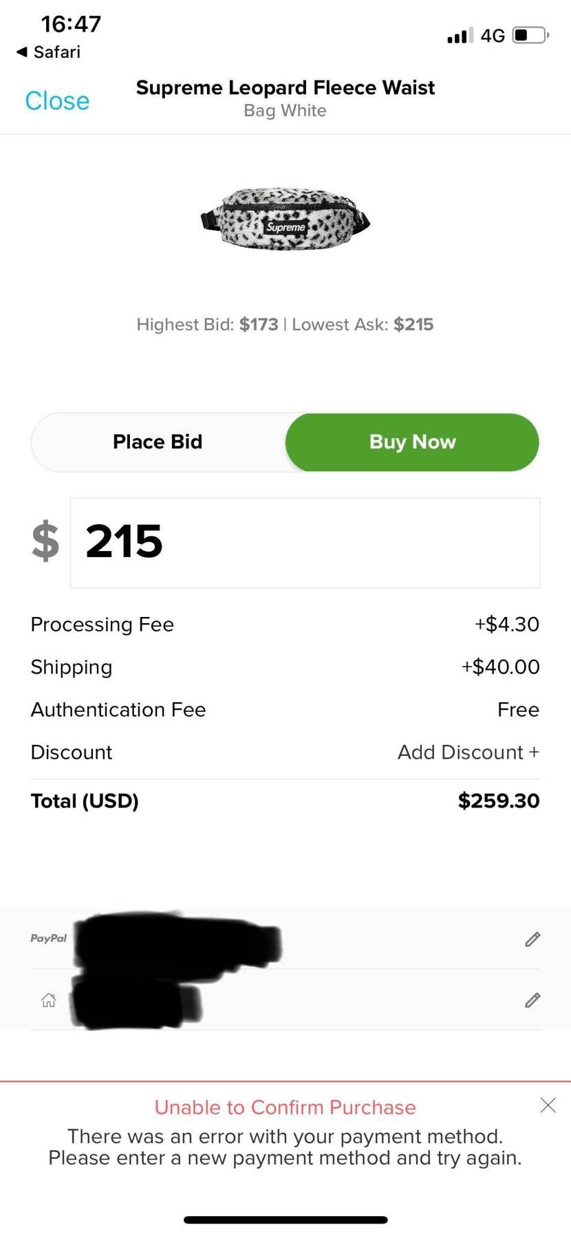The width and height of the screenshot is (571, 1236).
Task: Tap the shipping address edit pencil
Action: pyautogui.click(x=532, y=999)
